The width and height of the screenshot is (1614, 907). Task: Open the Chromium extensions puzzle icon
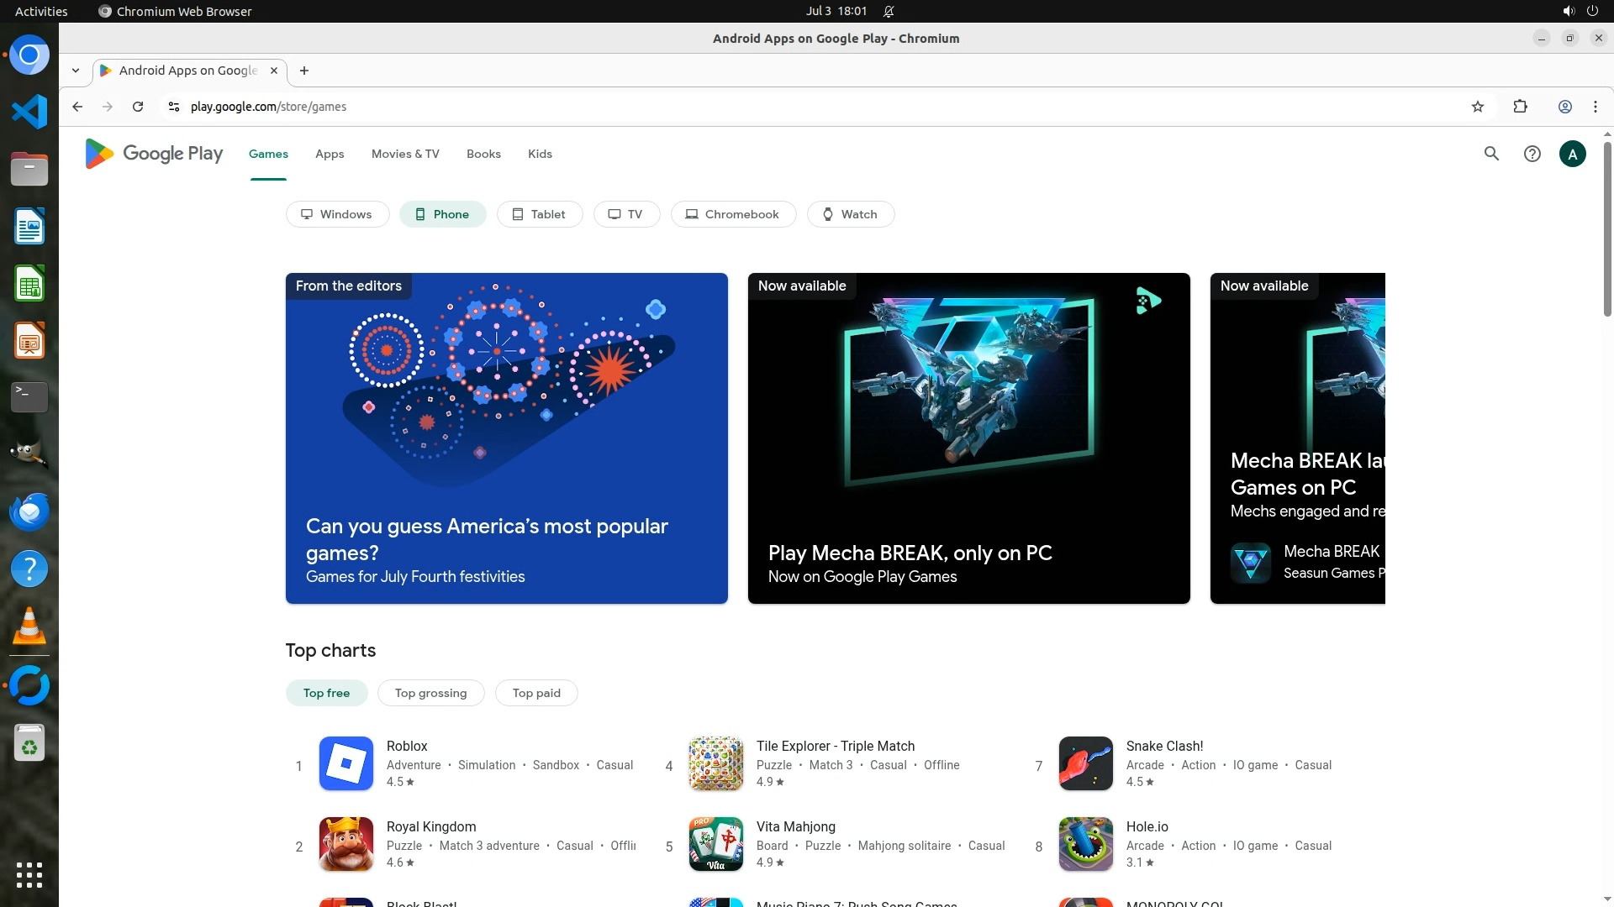[x=1520, y=107]
